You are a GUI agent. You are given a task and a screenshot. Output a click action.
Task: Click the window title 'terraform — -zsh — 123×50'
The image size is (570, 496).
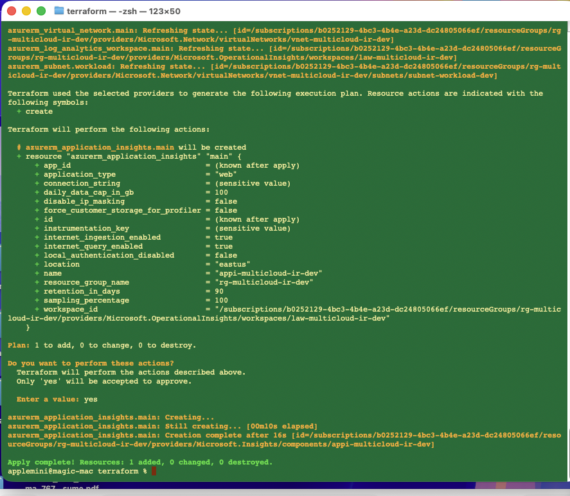tap(123, 12)
